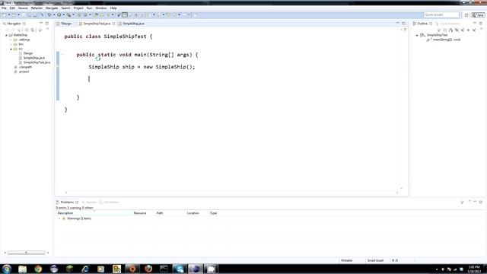
Task: Minimize the Navigator view panel
Action: 40,24
